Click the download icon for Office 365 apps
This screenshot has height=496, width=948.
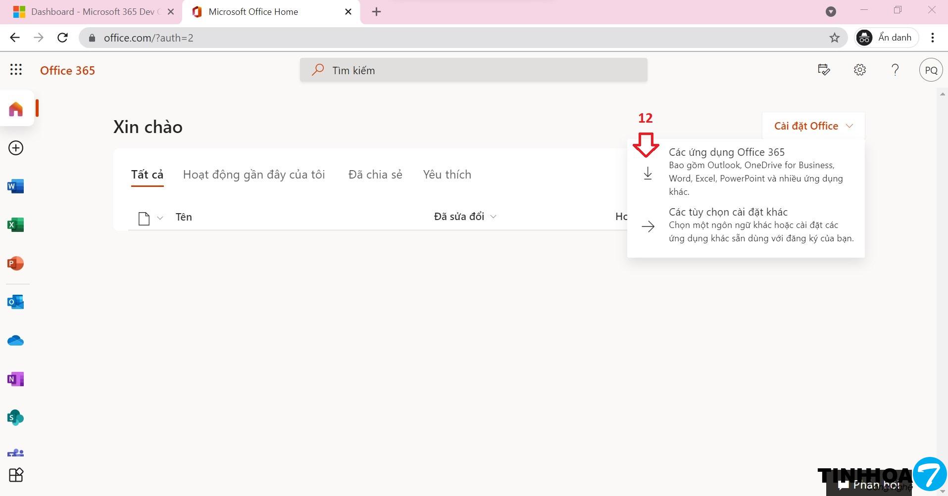[648, 174]
